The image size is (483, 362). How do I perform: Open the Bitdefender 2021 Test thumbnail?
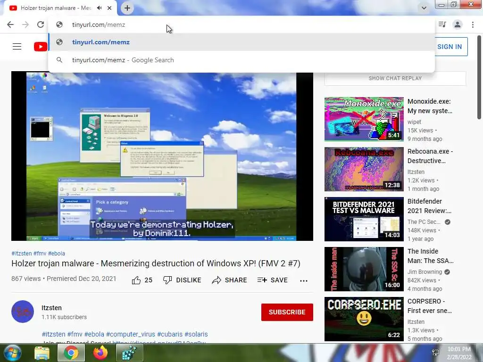364,219
